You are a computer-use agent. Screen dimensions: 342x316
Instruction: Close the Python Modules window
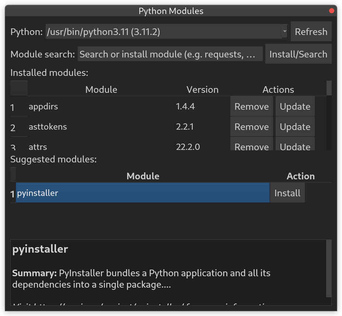331,11
